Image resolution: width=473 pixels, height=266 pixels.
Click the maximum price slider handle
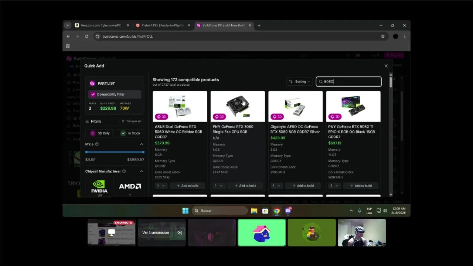143,152
